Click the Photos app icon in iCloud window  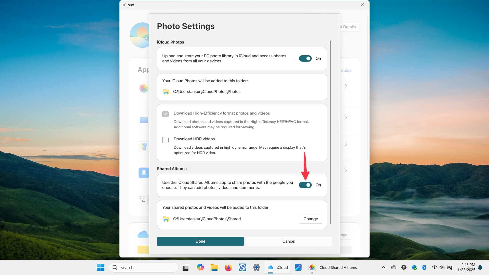pos(144,88)
